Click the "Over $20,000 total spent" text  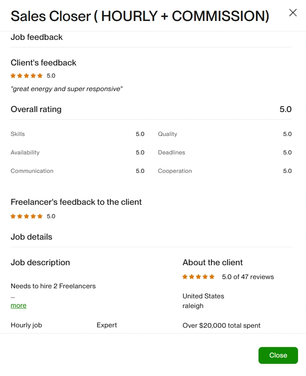click(x=222, y=326)
